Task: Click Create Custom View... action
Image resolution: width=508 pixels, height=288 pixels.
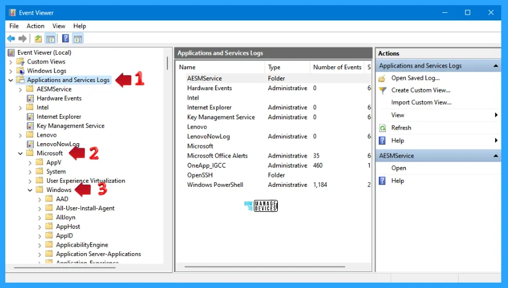Action: 421,91
